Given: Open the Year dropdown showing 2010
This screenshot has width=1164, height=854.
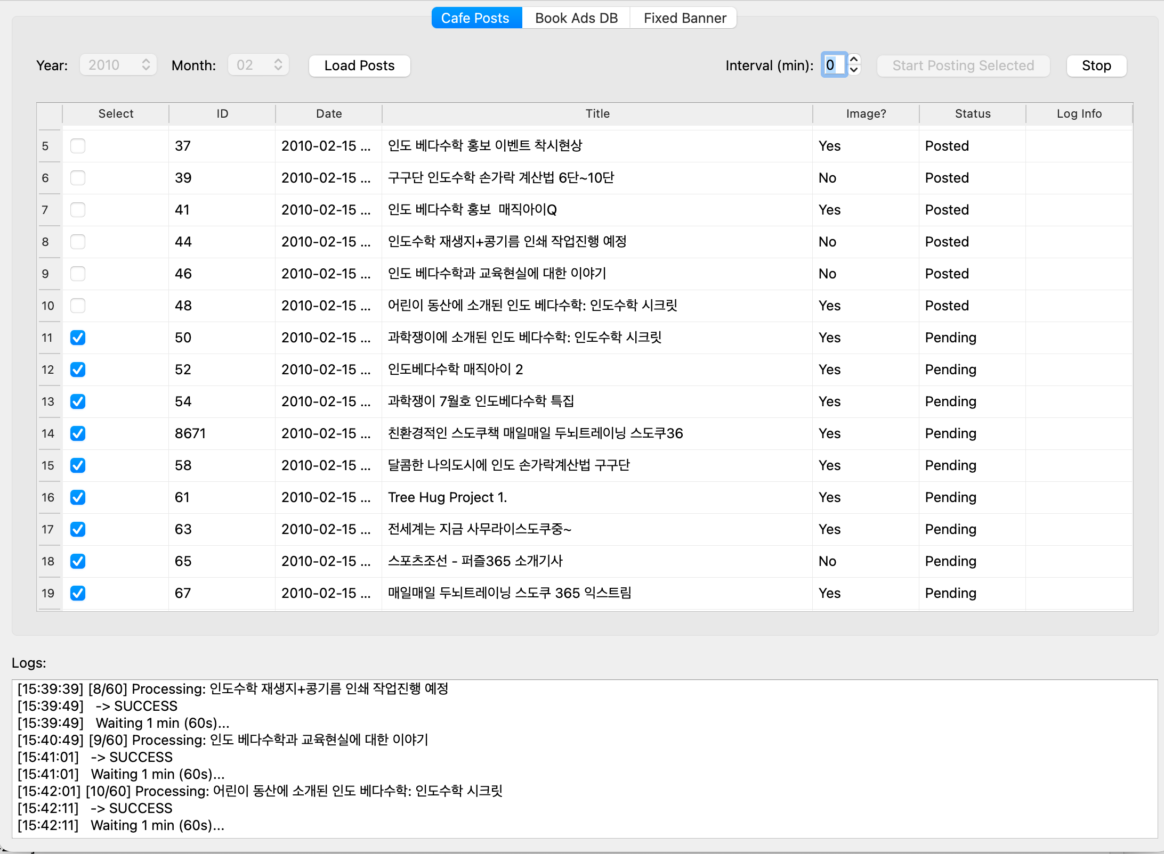Looking at the screenshot, I should tap(118, 65).
